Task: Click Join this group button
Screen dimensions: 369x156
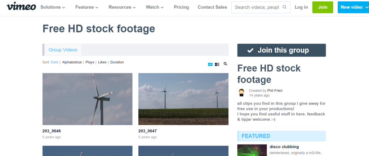Action: [281, 50]
